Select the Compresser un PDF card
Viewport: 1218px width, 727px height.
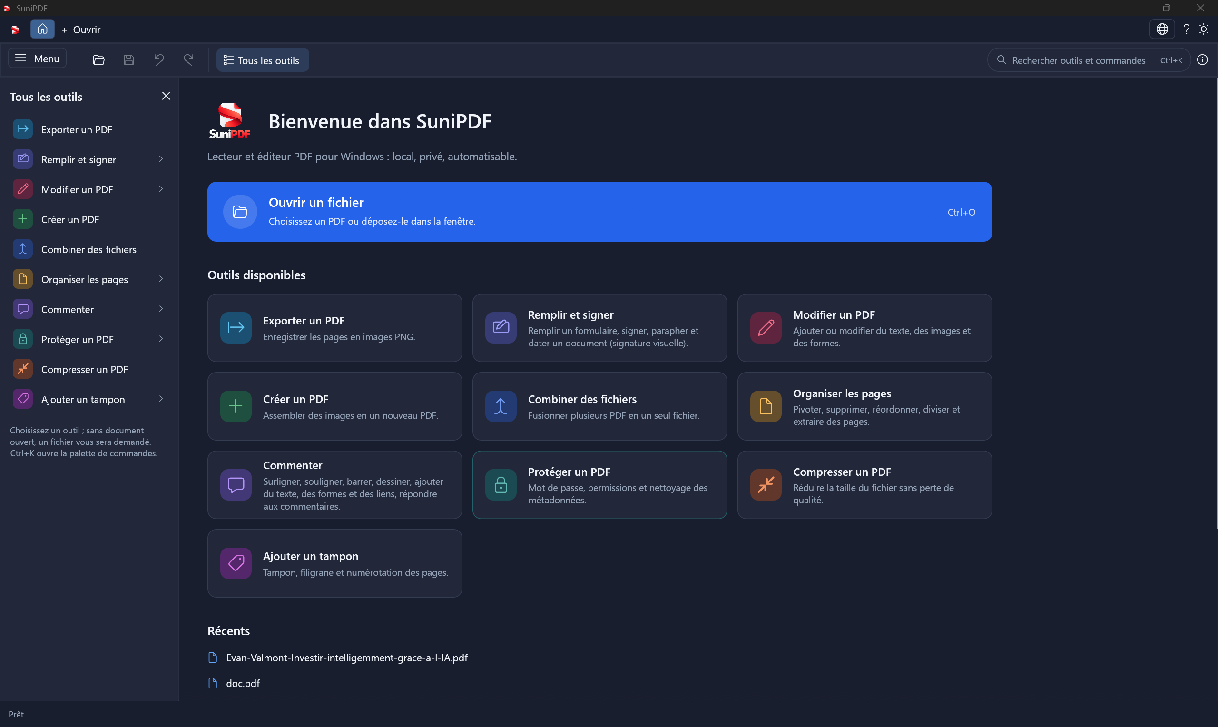tap(864, 484)
